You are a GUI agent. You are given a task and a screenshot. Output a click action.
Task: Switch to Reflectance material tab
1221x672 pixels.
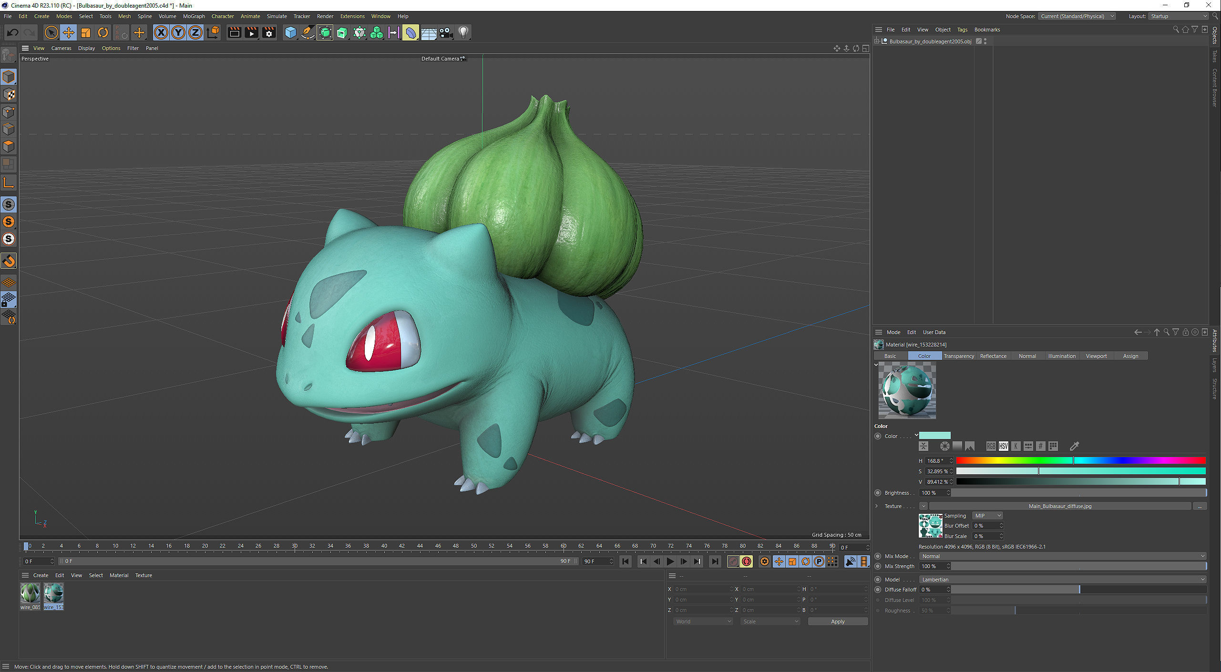click(993, 356)
